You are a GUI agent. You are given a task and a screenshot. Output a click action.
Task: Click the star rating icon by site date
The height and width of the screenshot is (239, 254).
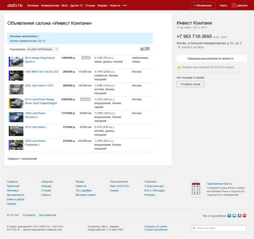178,28
